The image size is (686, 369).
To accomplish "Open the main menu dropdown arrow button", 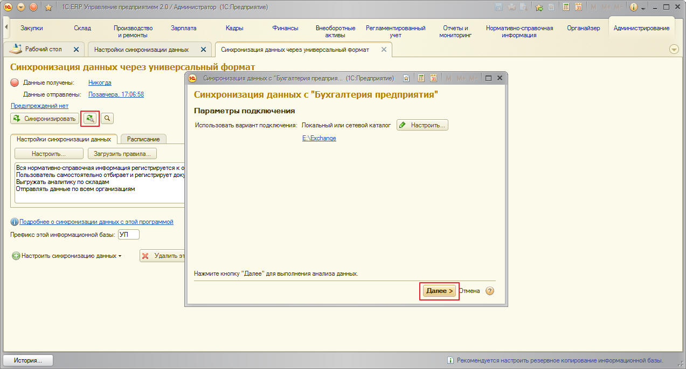I will (21, 7).
